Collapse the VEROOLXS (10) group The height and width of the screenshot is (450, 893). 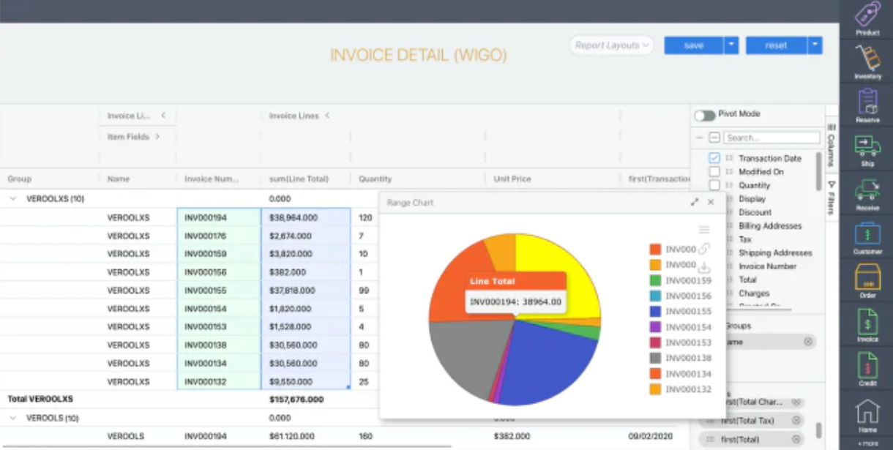tap(12, 198)
